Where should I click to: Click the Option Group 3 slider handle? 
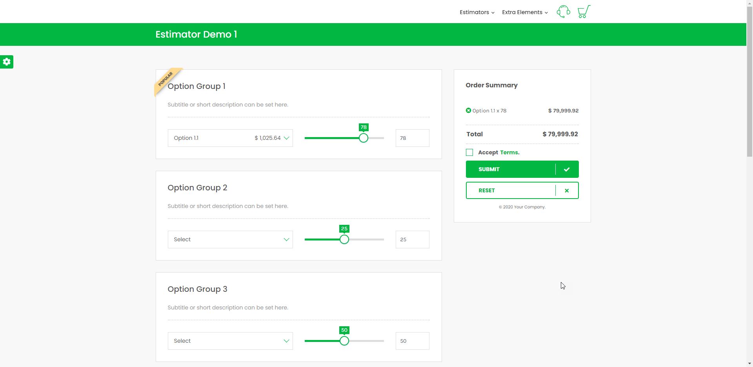click(x=344, y=341)
